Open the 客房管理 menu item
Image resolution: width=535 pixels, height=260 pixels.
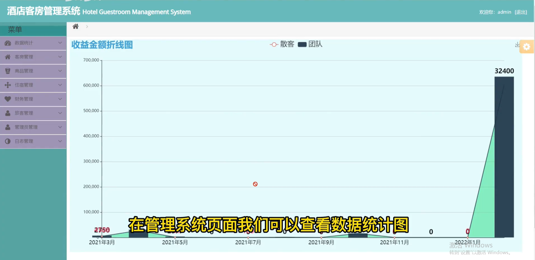[x=33, y=57]
